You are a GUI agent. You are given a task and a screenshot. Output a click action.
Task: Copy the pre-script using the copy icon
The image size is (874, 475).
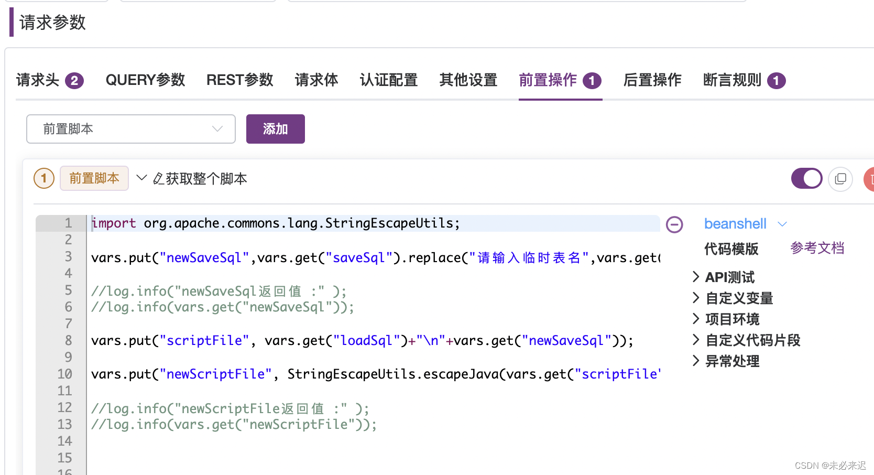click(840, 179)
